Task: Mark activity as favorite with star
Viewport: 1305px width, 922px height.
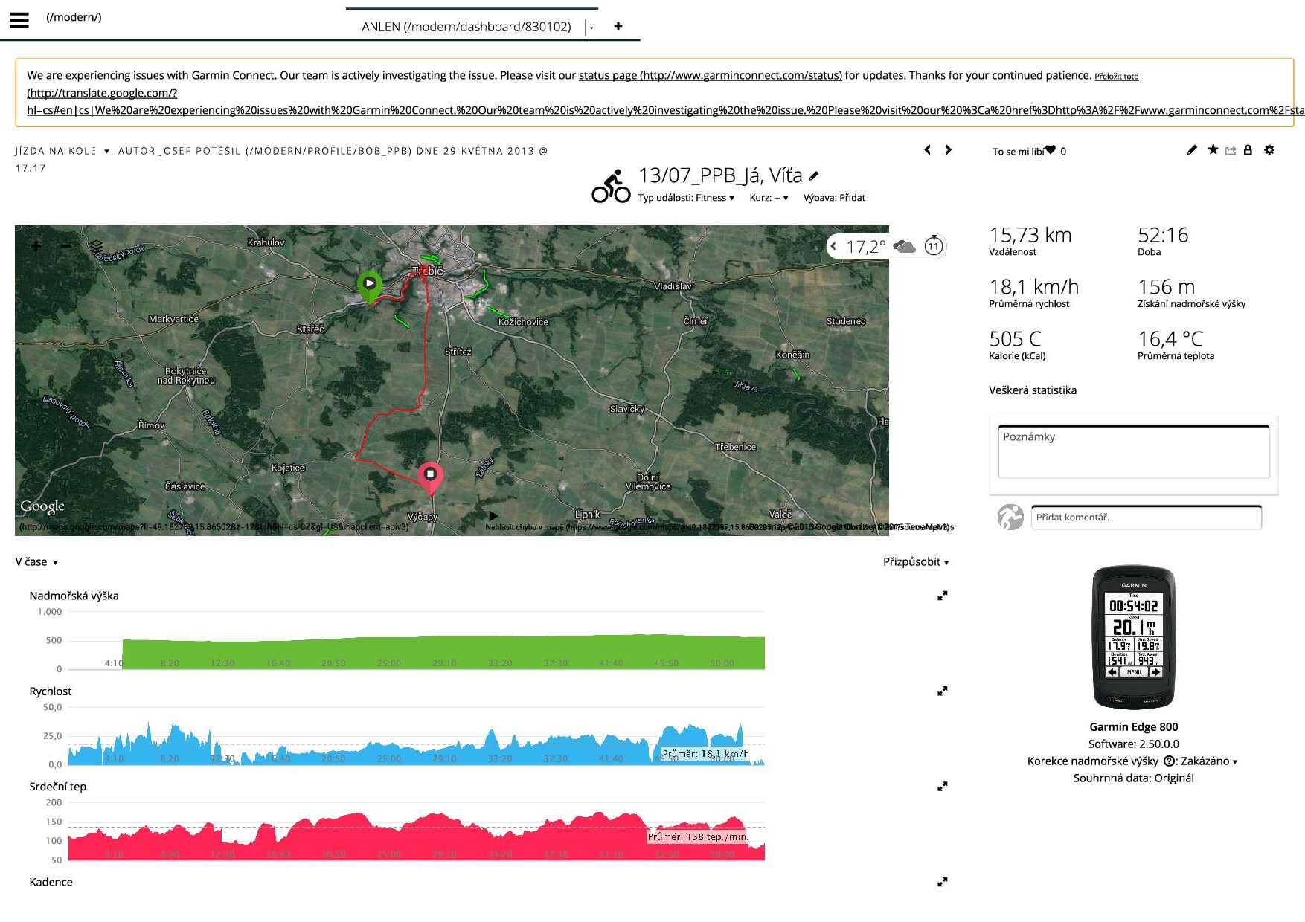Action: point(1213,150)
